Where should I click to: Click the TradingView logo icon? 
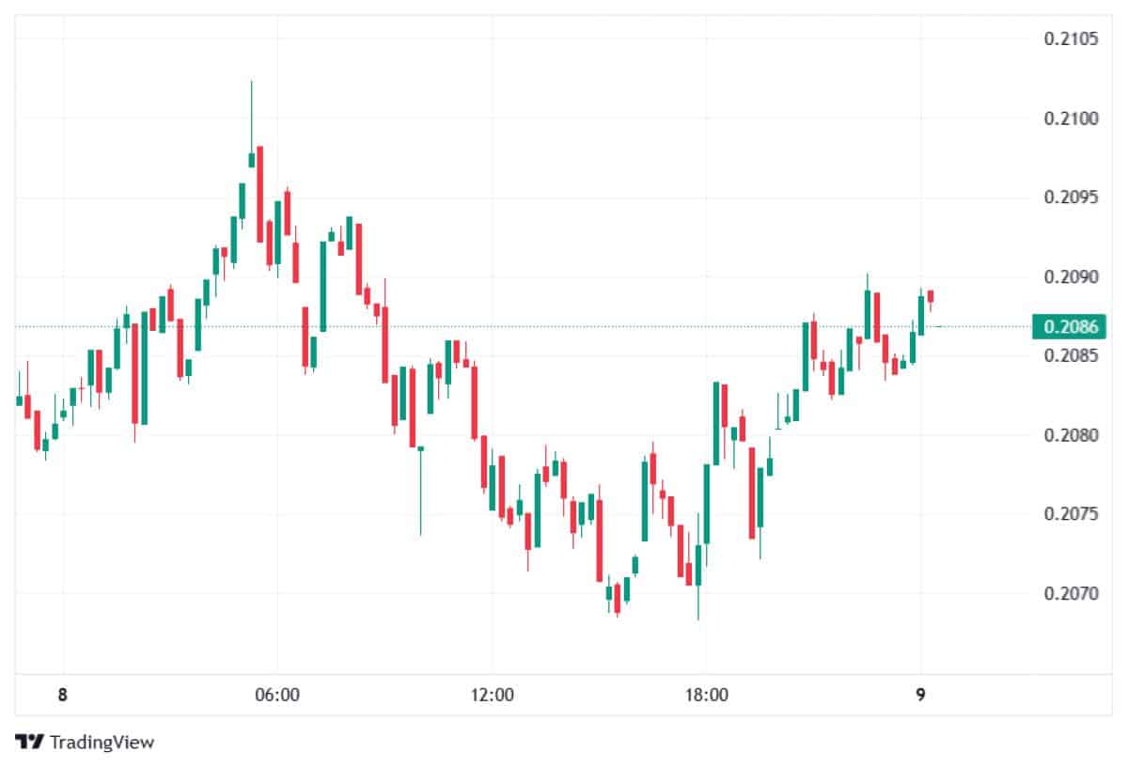pos(30,742)
